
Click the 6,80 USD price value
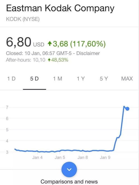tap(25, 42)
